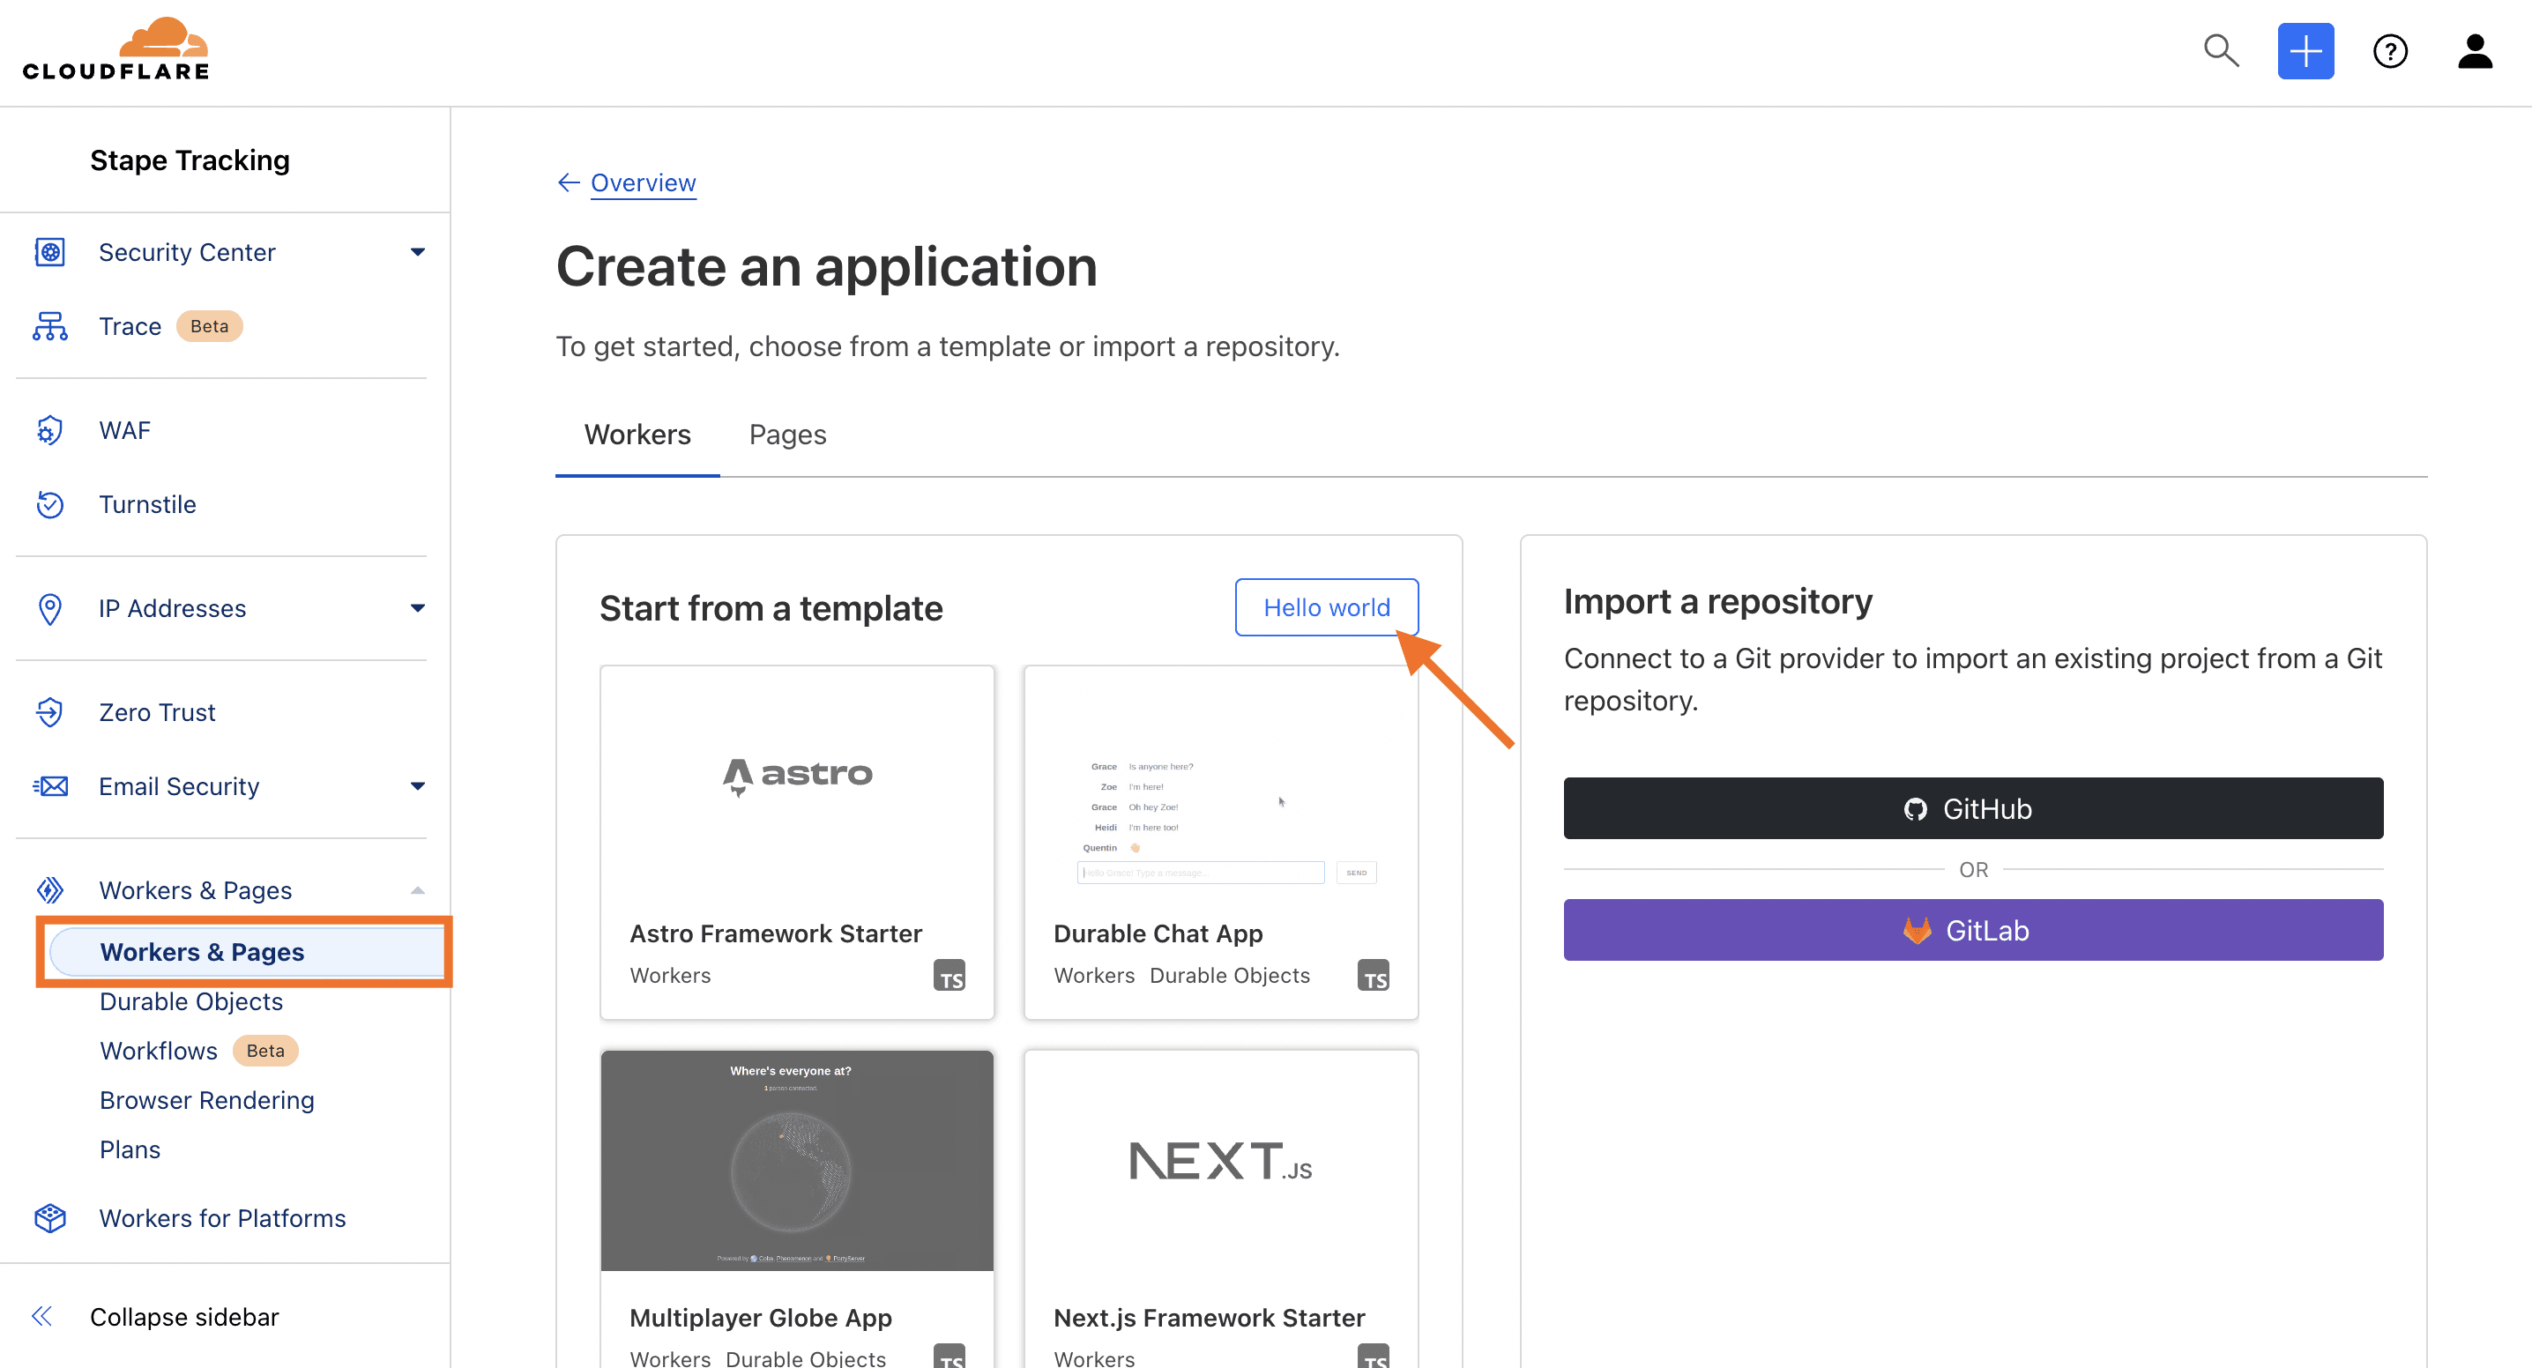2532x1368 pixels.
Task: Click the Hello world button
Action: [1326, 607]
